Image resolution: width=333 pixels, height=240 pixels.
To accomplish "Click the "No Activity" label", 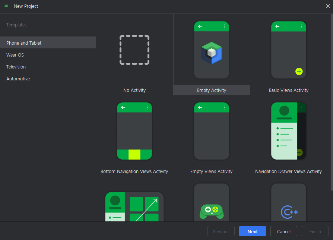I will tap(134, 90).
